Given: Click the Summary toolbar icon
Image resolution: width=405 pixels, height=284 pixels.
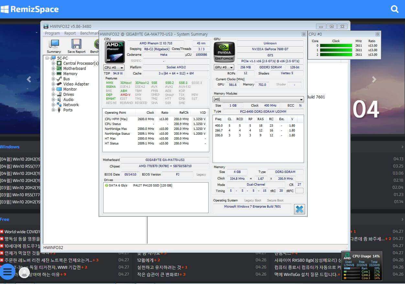Looking at the screenshot, I should pyautogui.click(x=54, y=44).
